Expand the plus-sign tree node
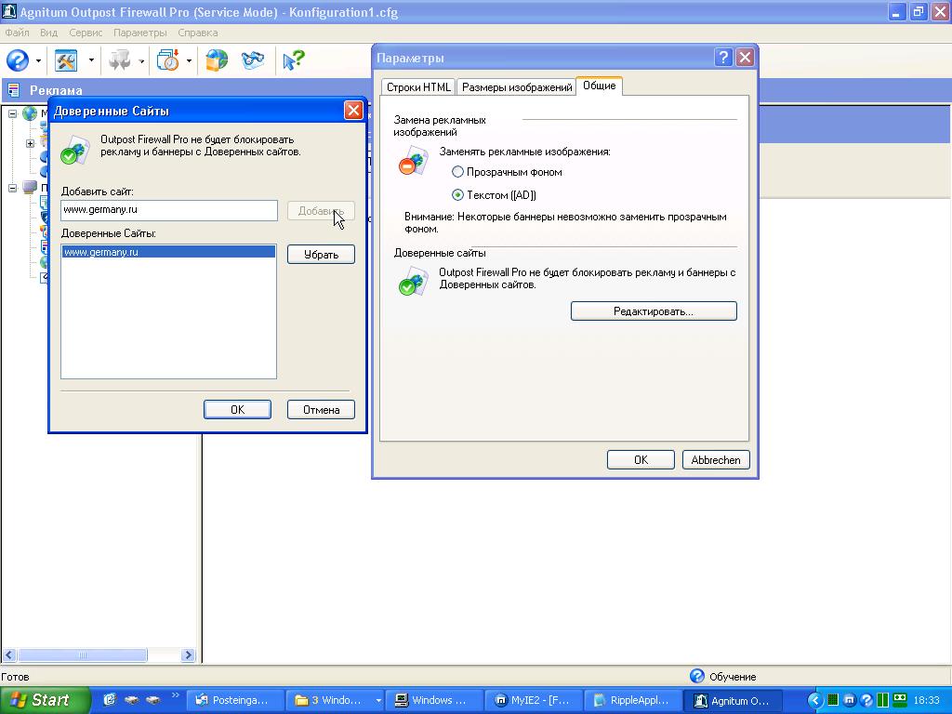The height and width of the screenshot is (714, 952). pyautogui.click(x=30, y=144)
